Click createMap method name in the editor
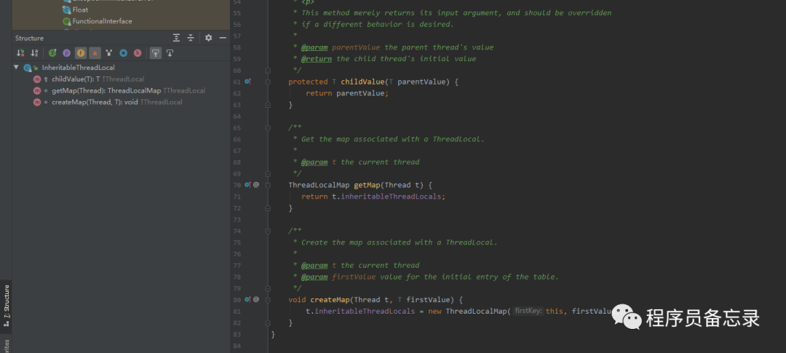This screenshot has height=353, width=786. [x=330, y=299]
